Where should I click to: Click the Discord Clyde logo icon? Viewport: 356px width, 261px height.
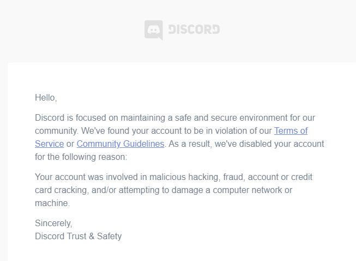pyautogui.click(x=154, y=30)
